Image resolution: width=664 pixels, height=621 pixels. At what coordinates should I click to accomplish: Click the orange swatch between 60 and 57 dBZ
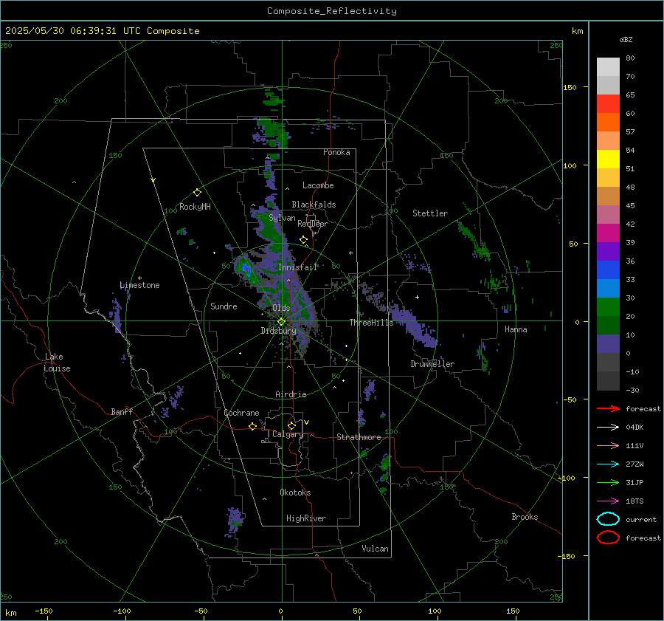tap(608, 123)
